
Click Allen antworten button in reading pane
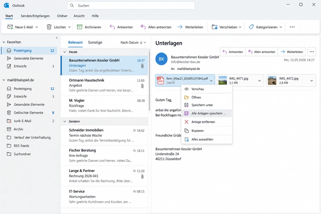click(262, 52)
